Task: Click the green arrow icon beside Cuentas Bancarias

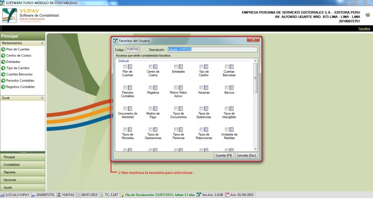Action: click(3, 74)
